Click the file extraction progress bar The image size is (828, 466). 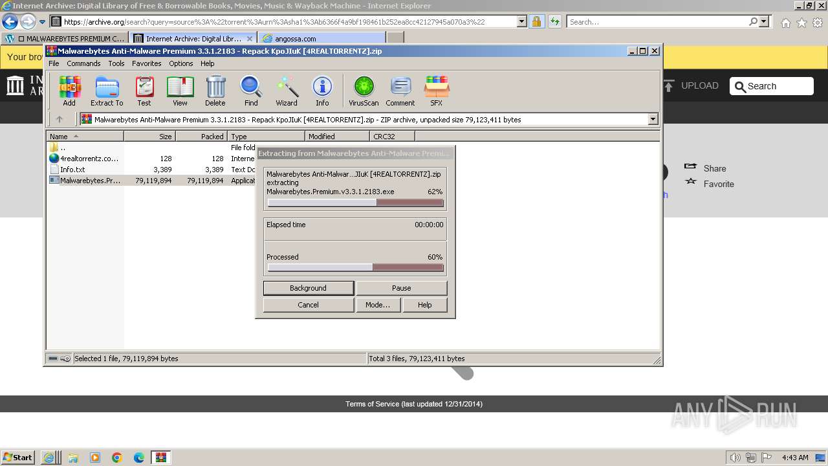pos(355,203)
